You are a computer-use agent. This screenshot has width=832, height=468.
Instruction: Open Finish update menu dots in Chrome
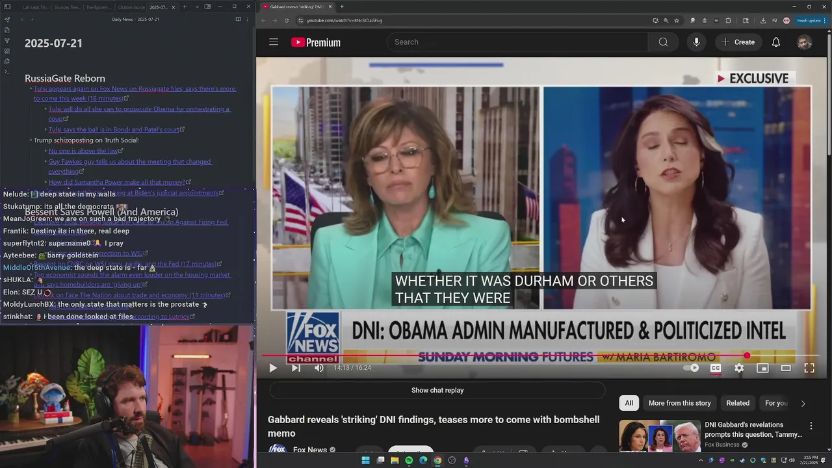[x=826, y=20]
